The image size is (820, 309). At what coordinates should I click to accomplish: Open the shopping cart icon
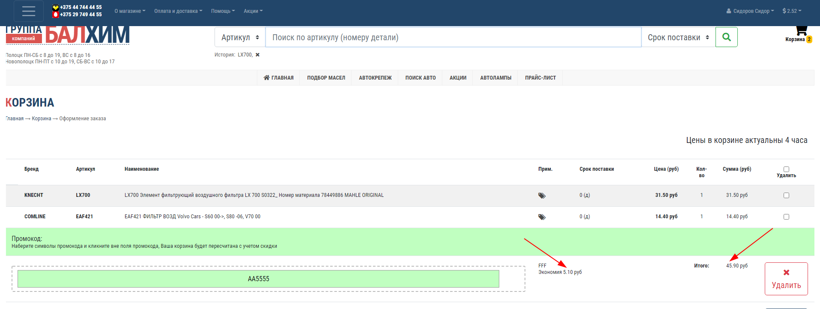tap(801, 31)
